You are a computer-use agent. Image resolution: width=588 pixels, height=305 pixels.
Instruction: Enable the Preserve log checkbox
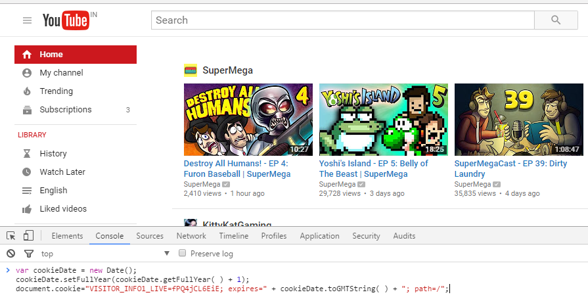pyautogui.click(x=182, y=253)
